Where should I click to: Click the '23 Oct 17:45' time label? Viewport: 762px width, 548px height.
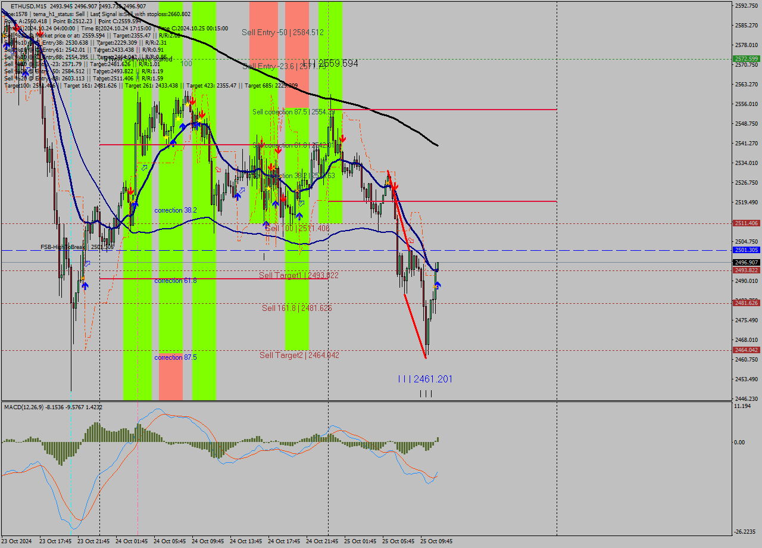pyautogui.click(x=55, y=541)
